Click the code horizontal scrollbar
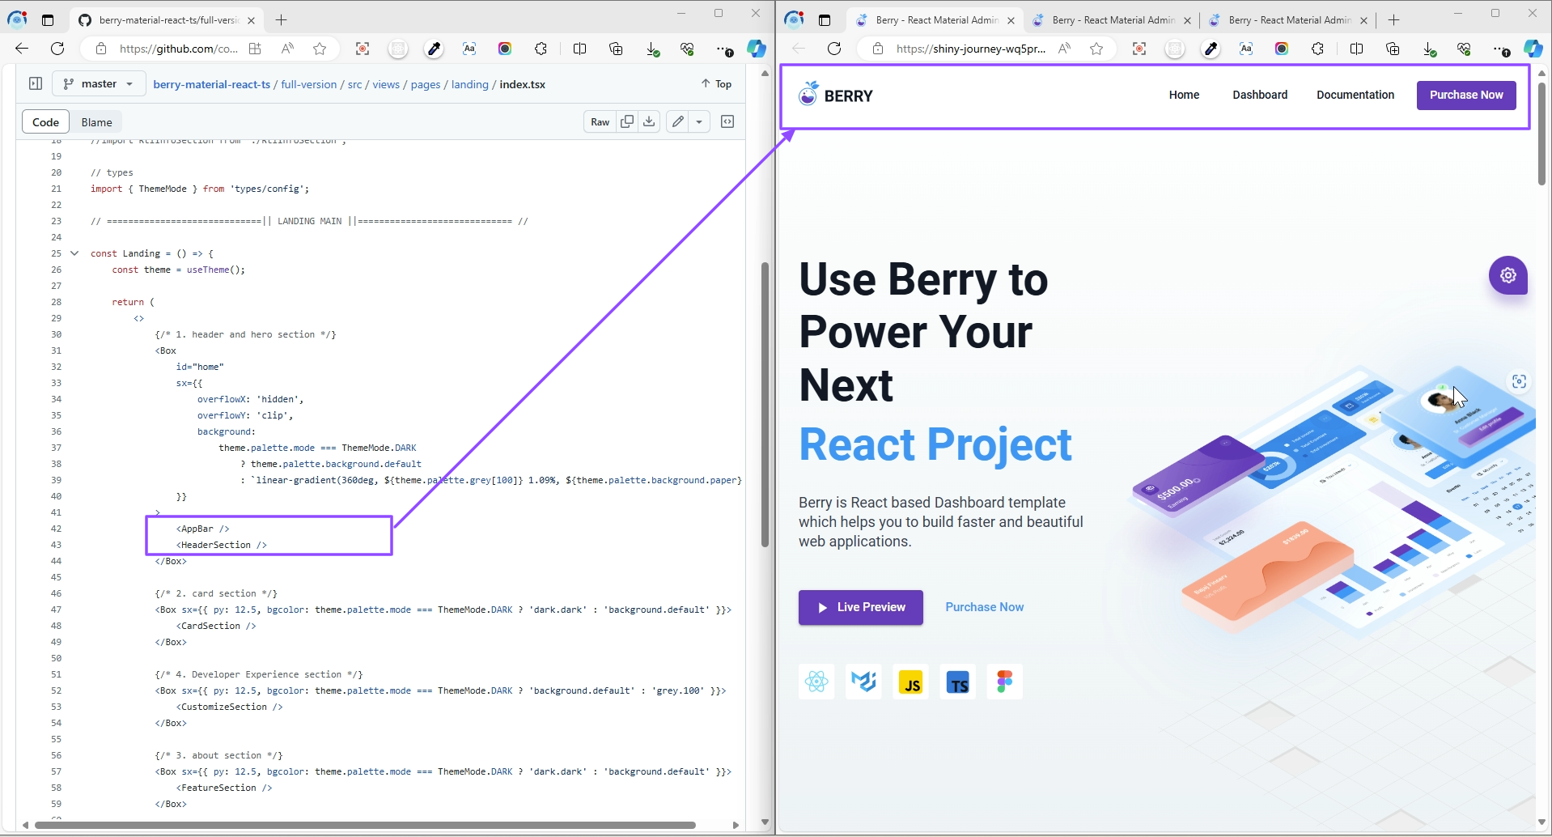The image size is (1552, 837). pyautogui.click(x=364, y=825)
